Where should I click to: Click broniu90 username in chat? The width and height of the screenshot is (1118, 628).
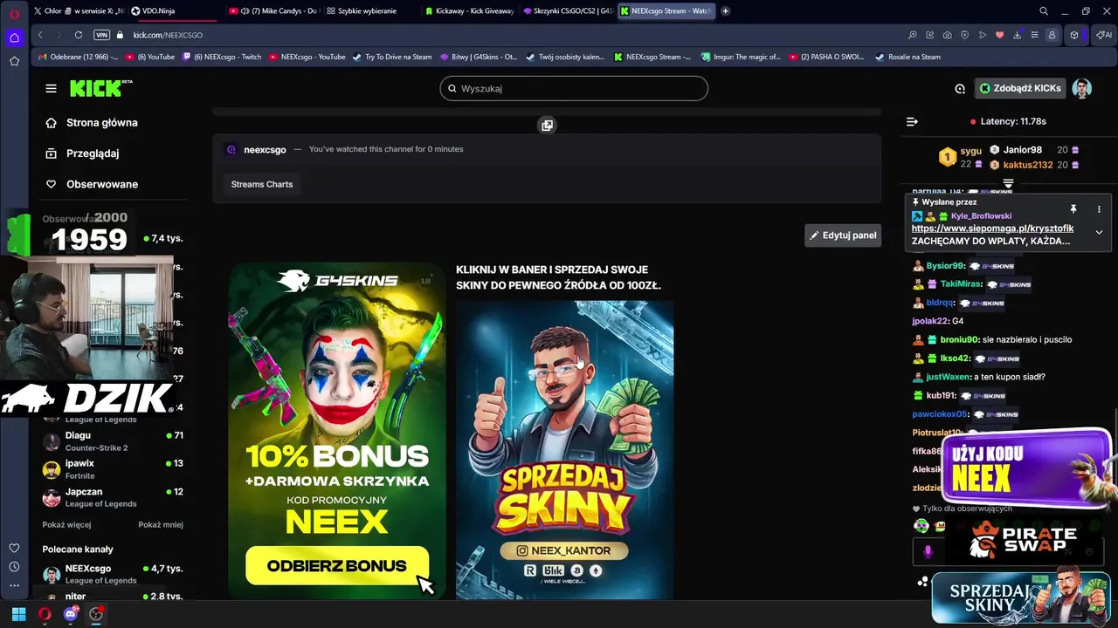click(x=958, y=339)
